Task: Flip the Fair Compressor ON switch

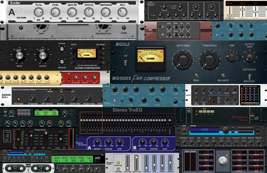Action: [x=125, y=63]
